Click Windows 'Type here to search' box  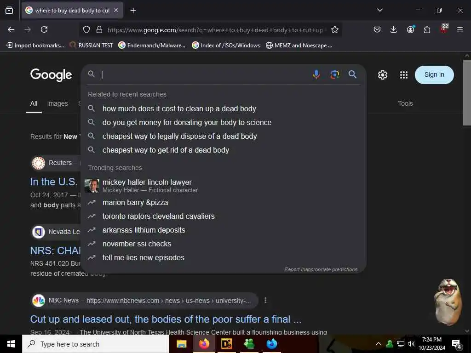click(x=96, y=344)
